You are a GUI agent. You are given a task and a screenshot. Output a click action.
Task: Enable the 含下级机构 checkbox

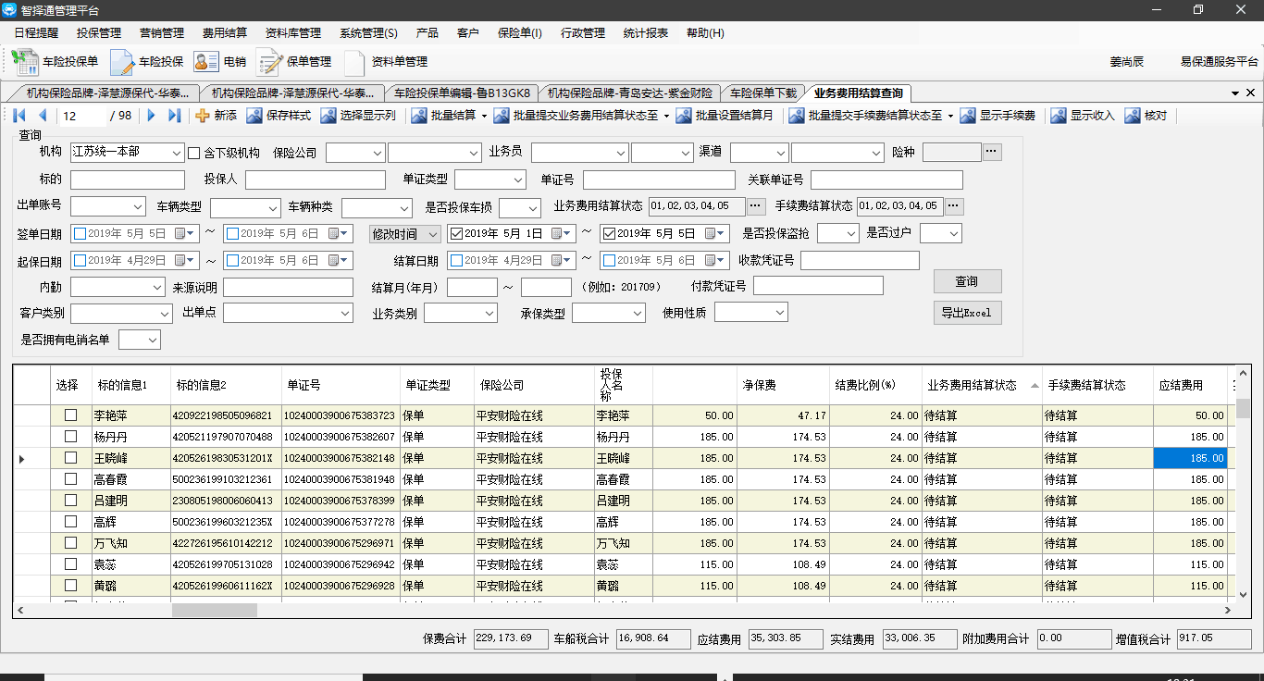coord(194,153)
